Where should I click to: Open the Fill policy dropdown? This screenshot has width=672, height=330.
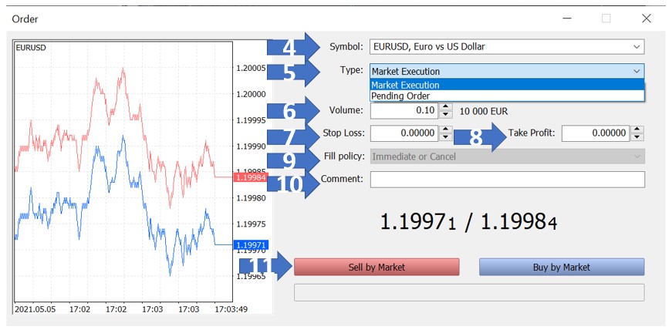point(506,157)
